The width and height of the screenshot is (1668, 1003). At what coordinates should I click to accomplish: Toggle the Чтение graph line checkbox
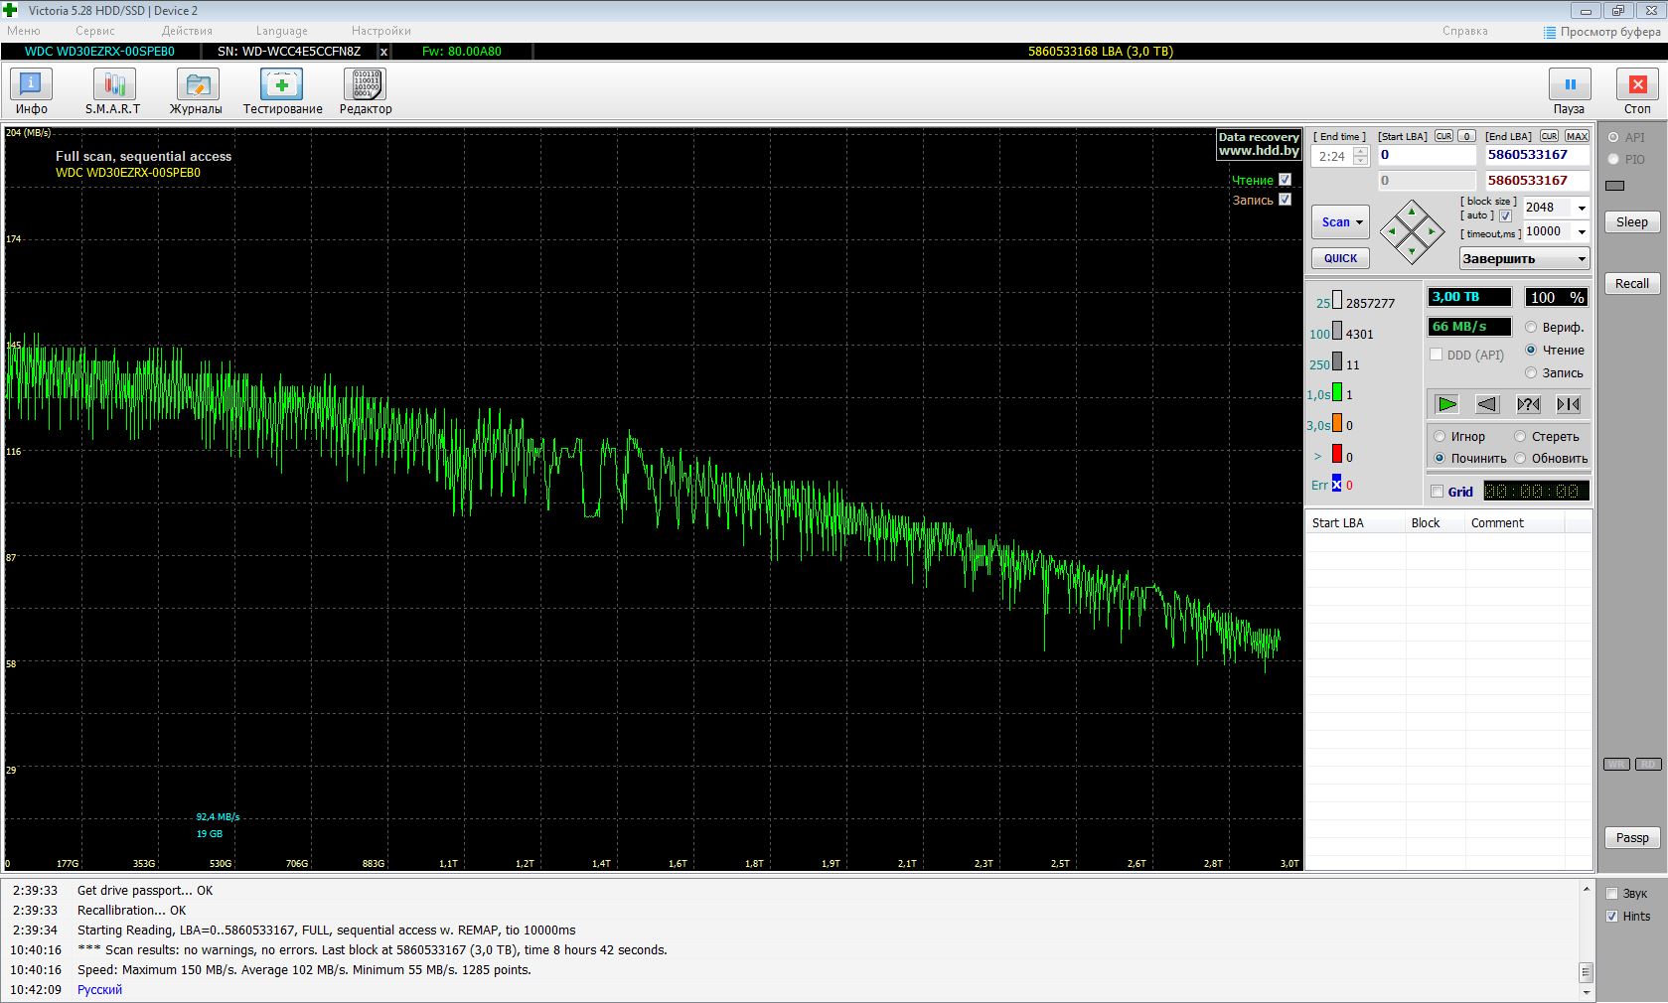pos(1285,180)
